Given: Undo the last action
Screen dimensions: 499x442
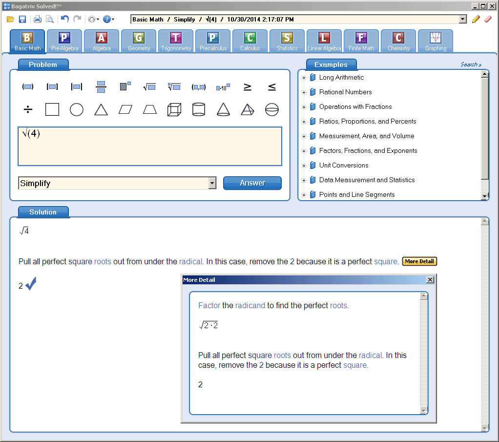Looking at the screenshot, I should pos(65,19).
